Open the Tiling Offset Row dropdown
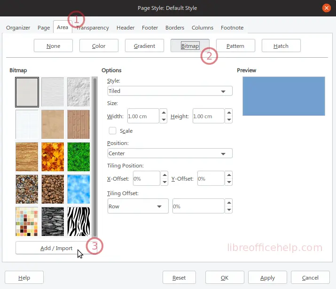 point(138,206)
